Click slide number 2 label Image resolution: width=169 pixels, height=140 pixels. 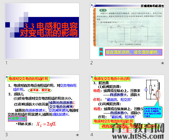[92, 63]
